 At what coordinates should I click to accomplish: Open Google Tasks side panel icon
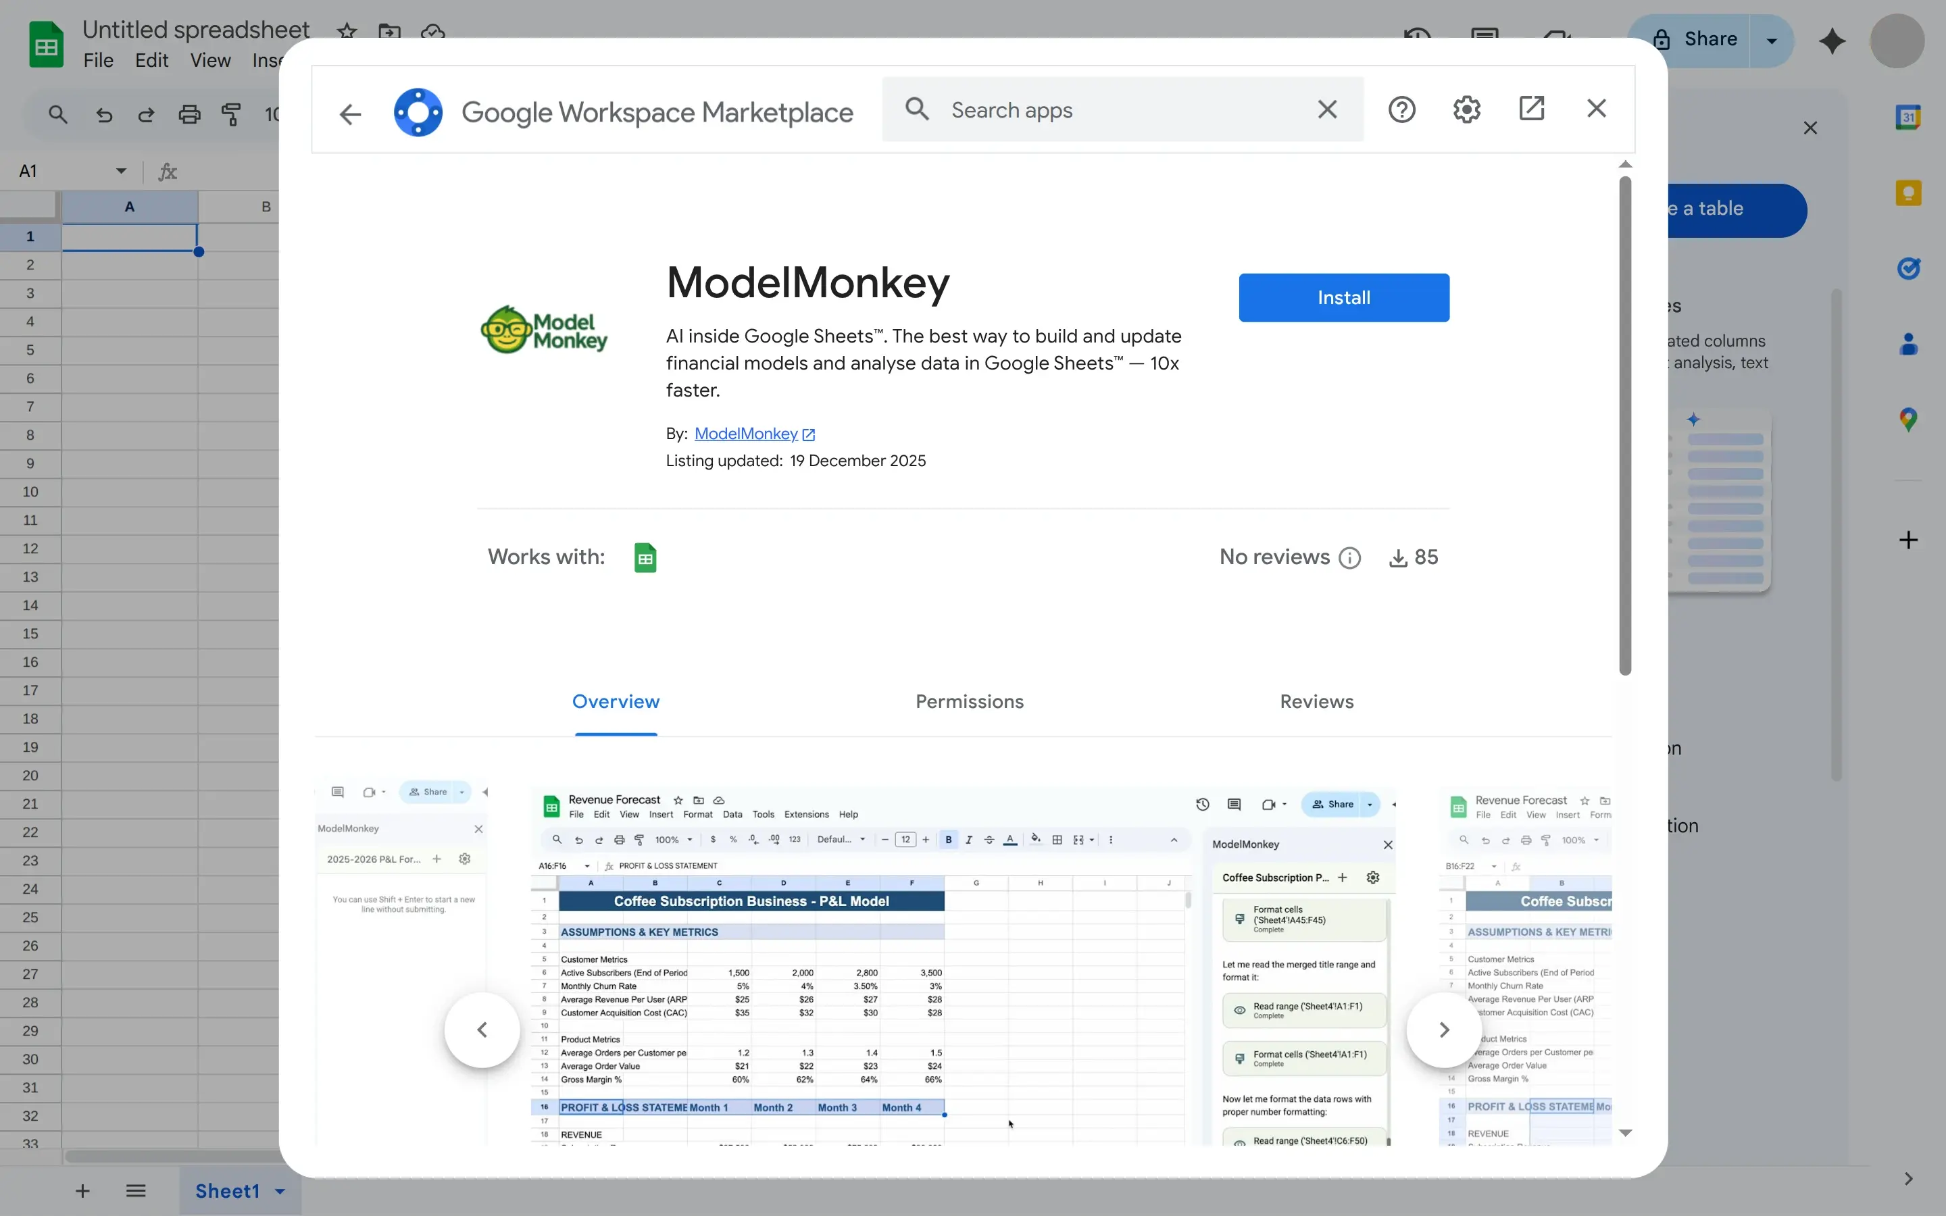tap(1907, 268)
